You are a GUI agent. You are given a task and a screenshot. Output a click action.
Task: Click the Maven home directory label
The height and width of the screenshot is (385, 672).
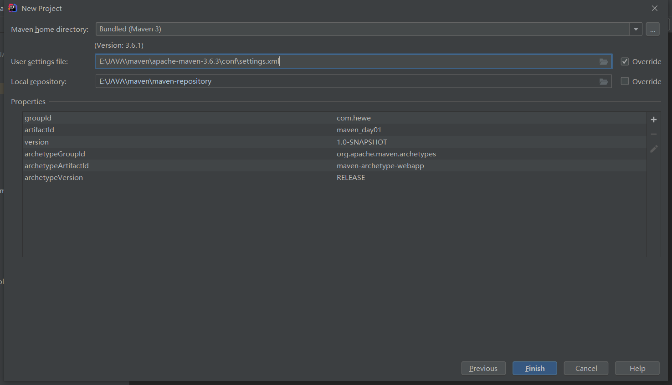click(50, 29)
